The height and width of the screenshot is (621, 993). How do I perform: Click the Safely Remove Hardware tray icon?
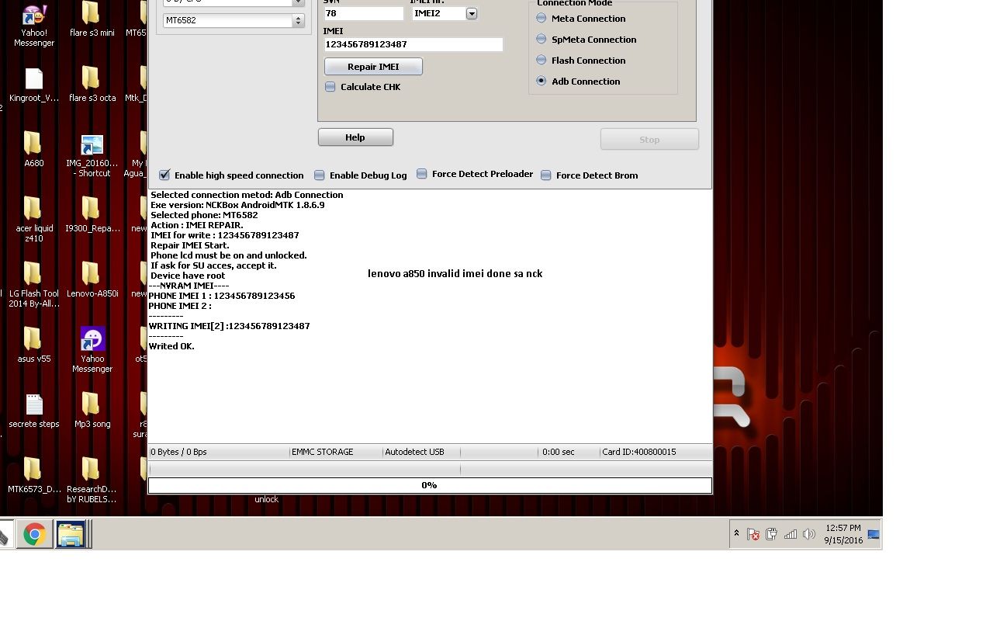(x=772, y=534)
